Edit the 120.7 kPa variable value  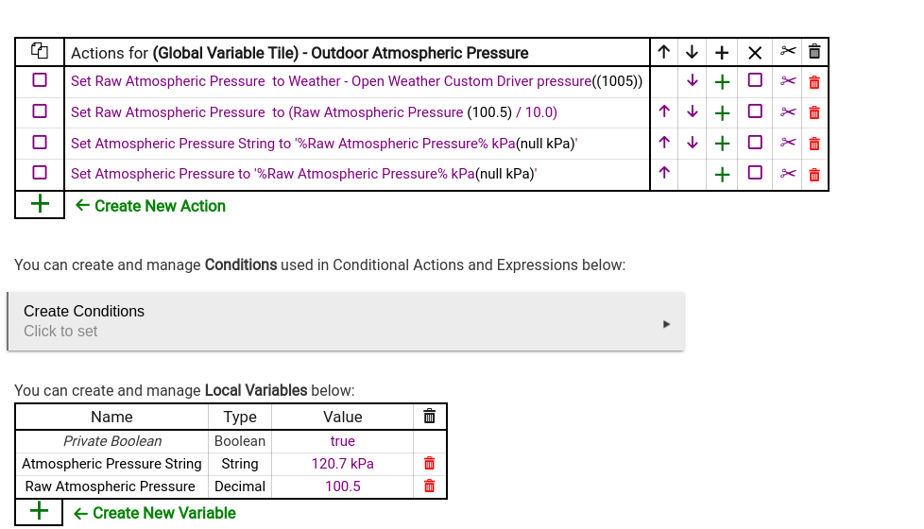click(342, 464)
